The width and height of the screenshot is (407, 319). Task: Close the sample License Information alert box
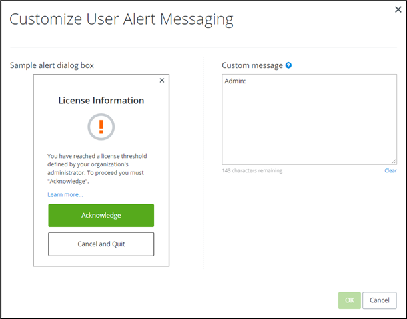[x=162, y=81]
